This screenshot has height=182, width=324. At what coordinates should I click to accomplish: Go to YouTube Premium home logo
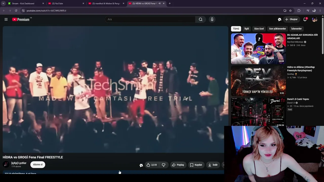21,19
